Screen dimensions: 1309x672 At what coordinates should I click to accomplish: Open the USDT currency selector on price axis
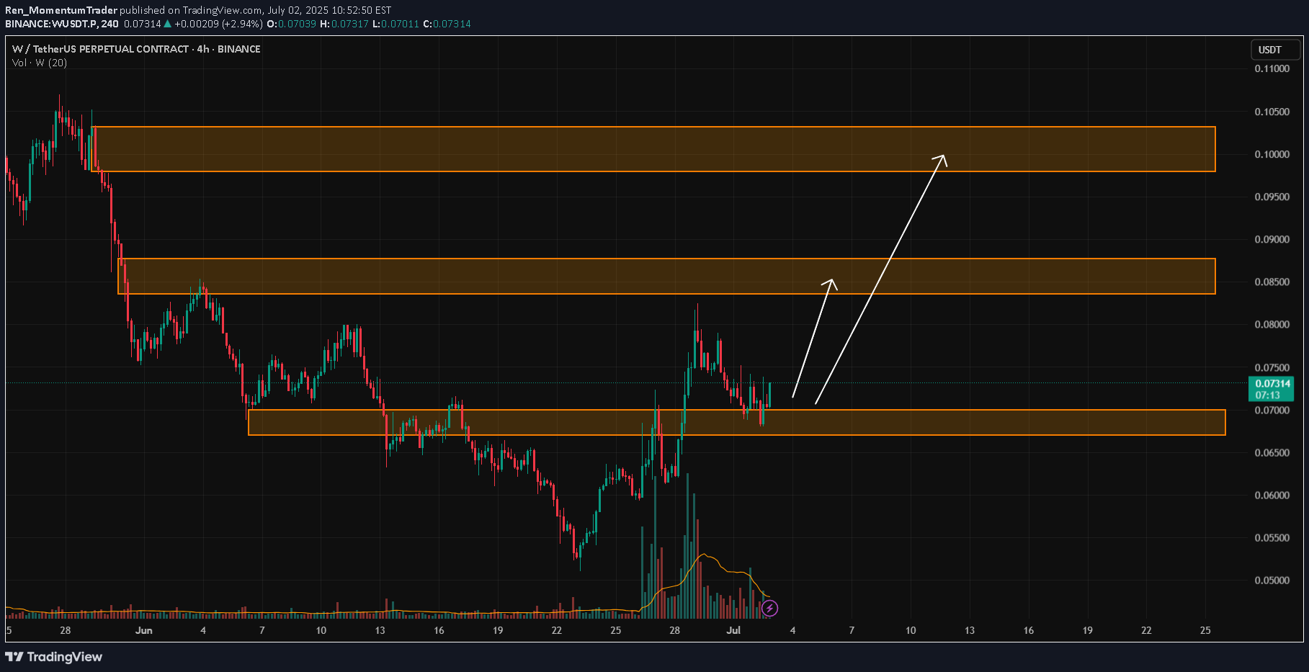pyautogui.click(x=1275, y=50)
